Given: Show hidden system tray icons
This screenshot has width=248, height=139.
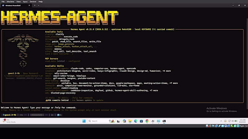Looking at the screenshot, I should click(x=221, y=121).
